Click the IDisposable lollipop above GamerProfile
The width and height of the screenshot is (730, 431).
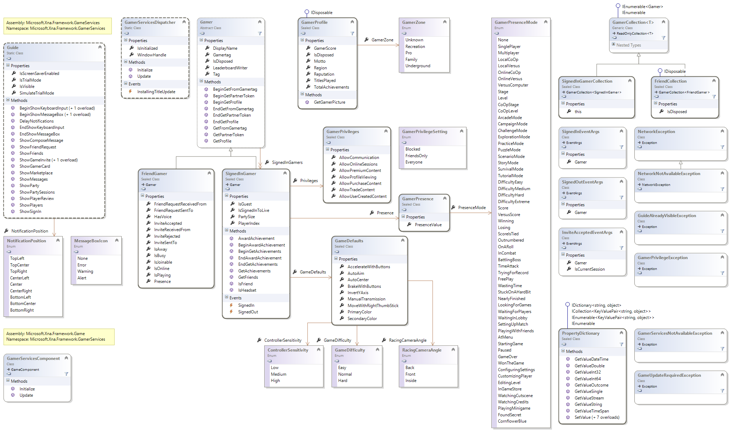point(307,12)
